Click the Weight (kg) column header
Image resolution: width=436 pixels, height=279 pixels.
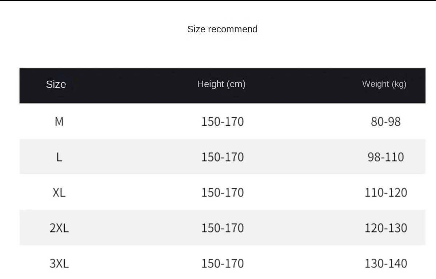384,84
